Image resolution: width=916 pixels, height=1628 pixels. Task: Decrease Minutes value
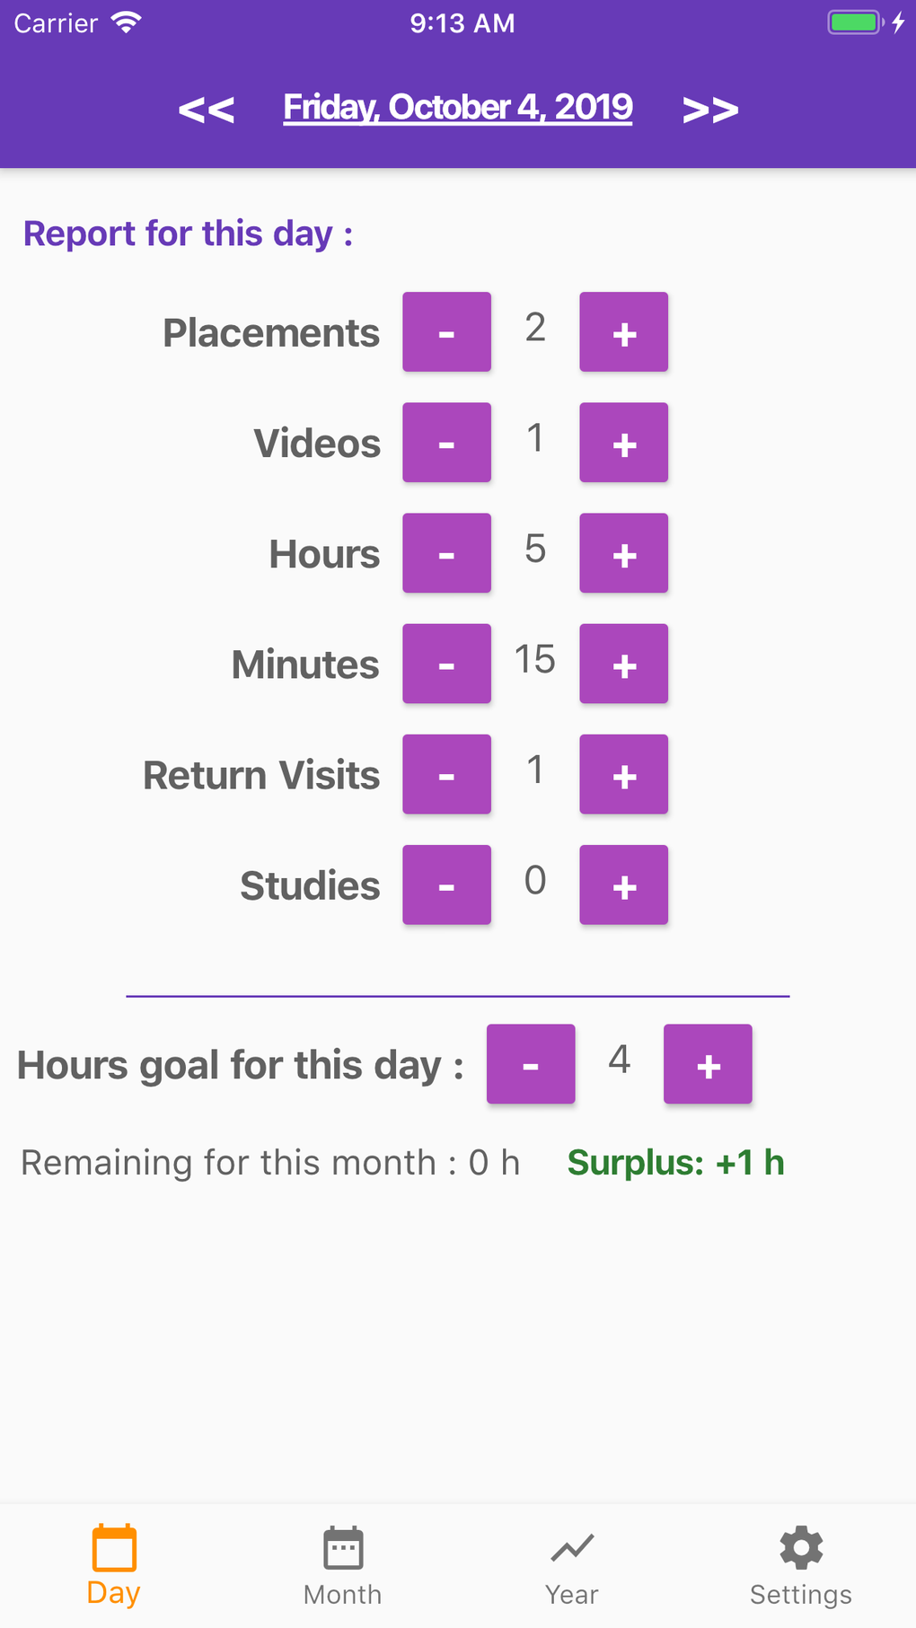(446, 663)
